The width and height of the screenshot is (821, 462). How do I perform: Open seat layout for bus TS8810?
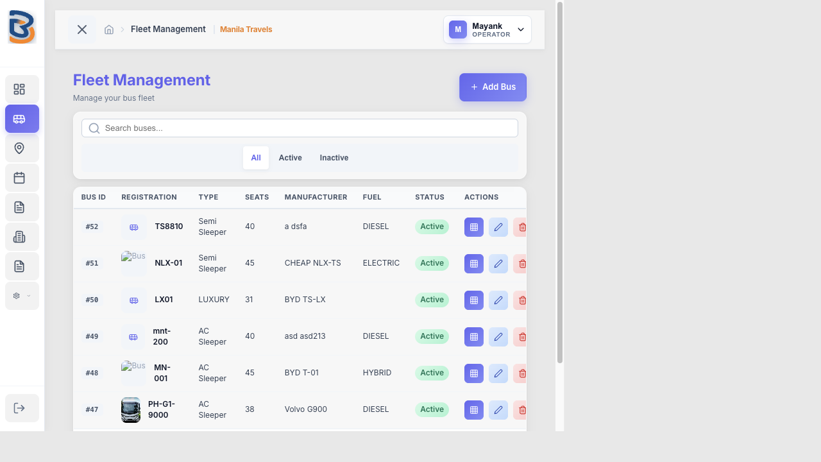coord(474,227)
